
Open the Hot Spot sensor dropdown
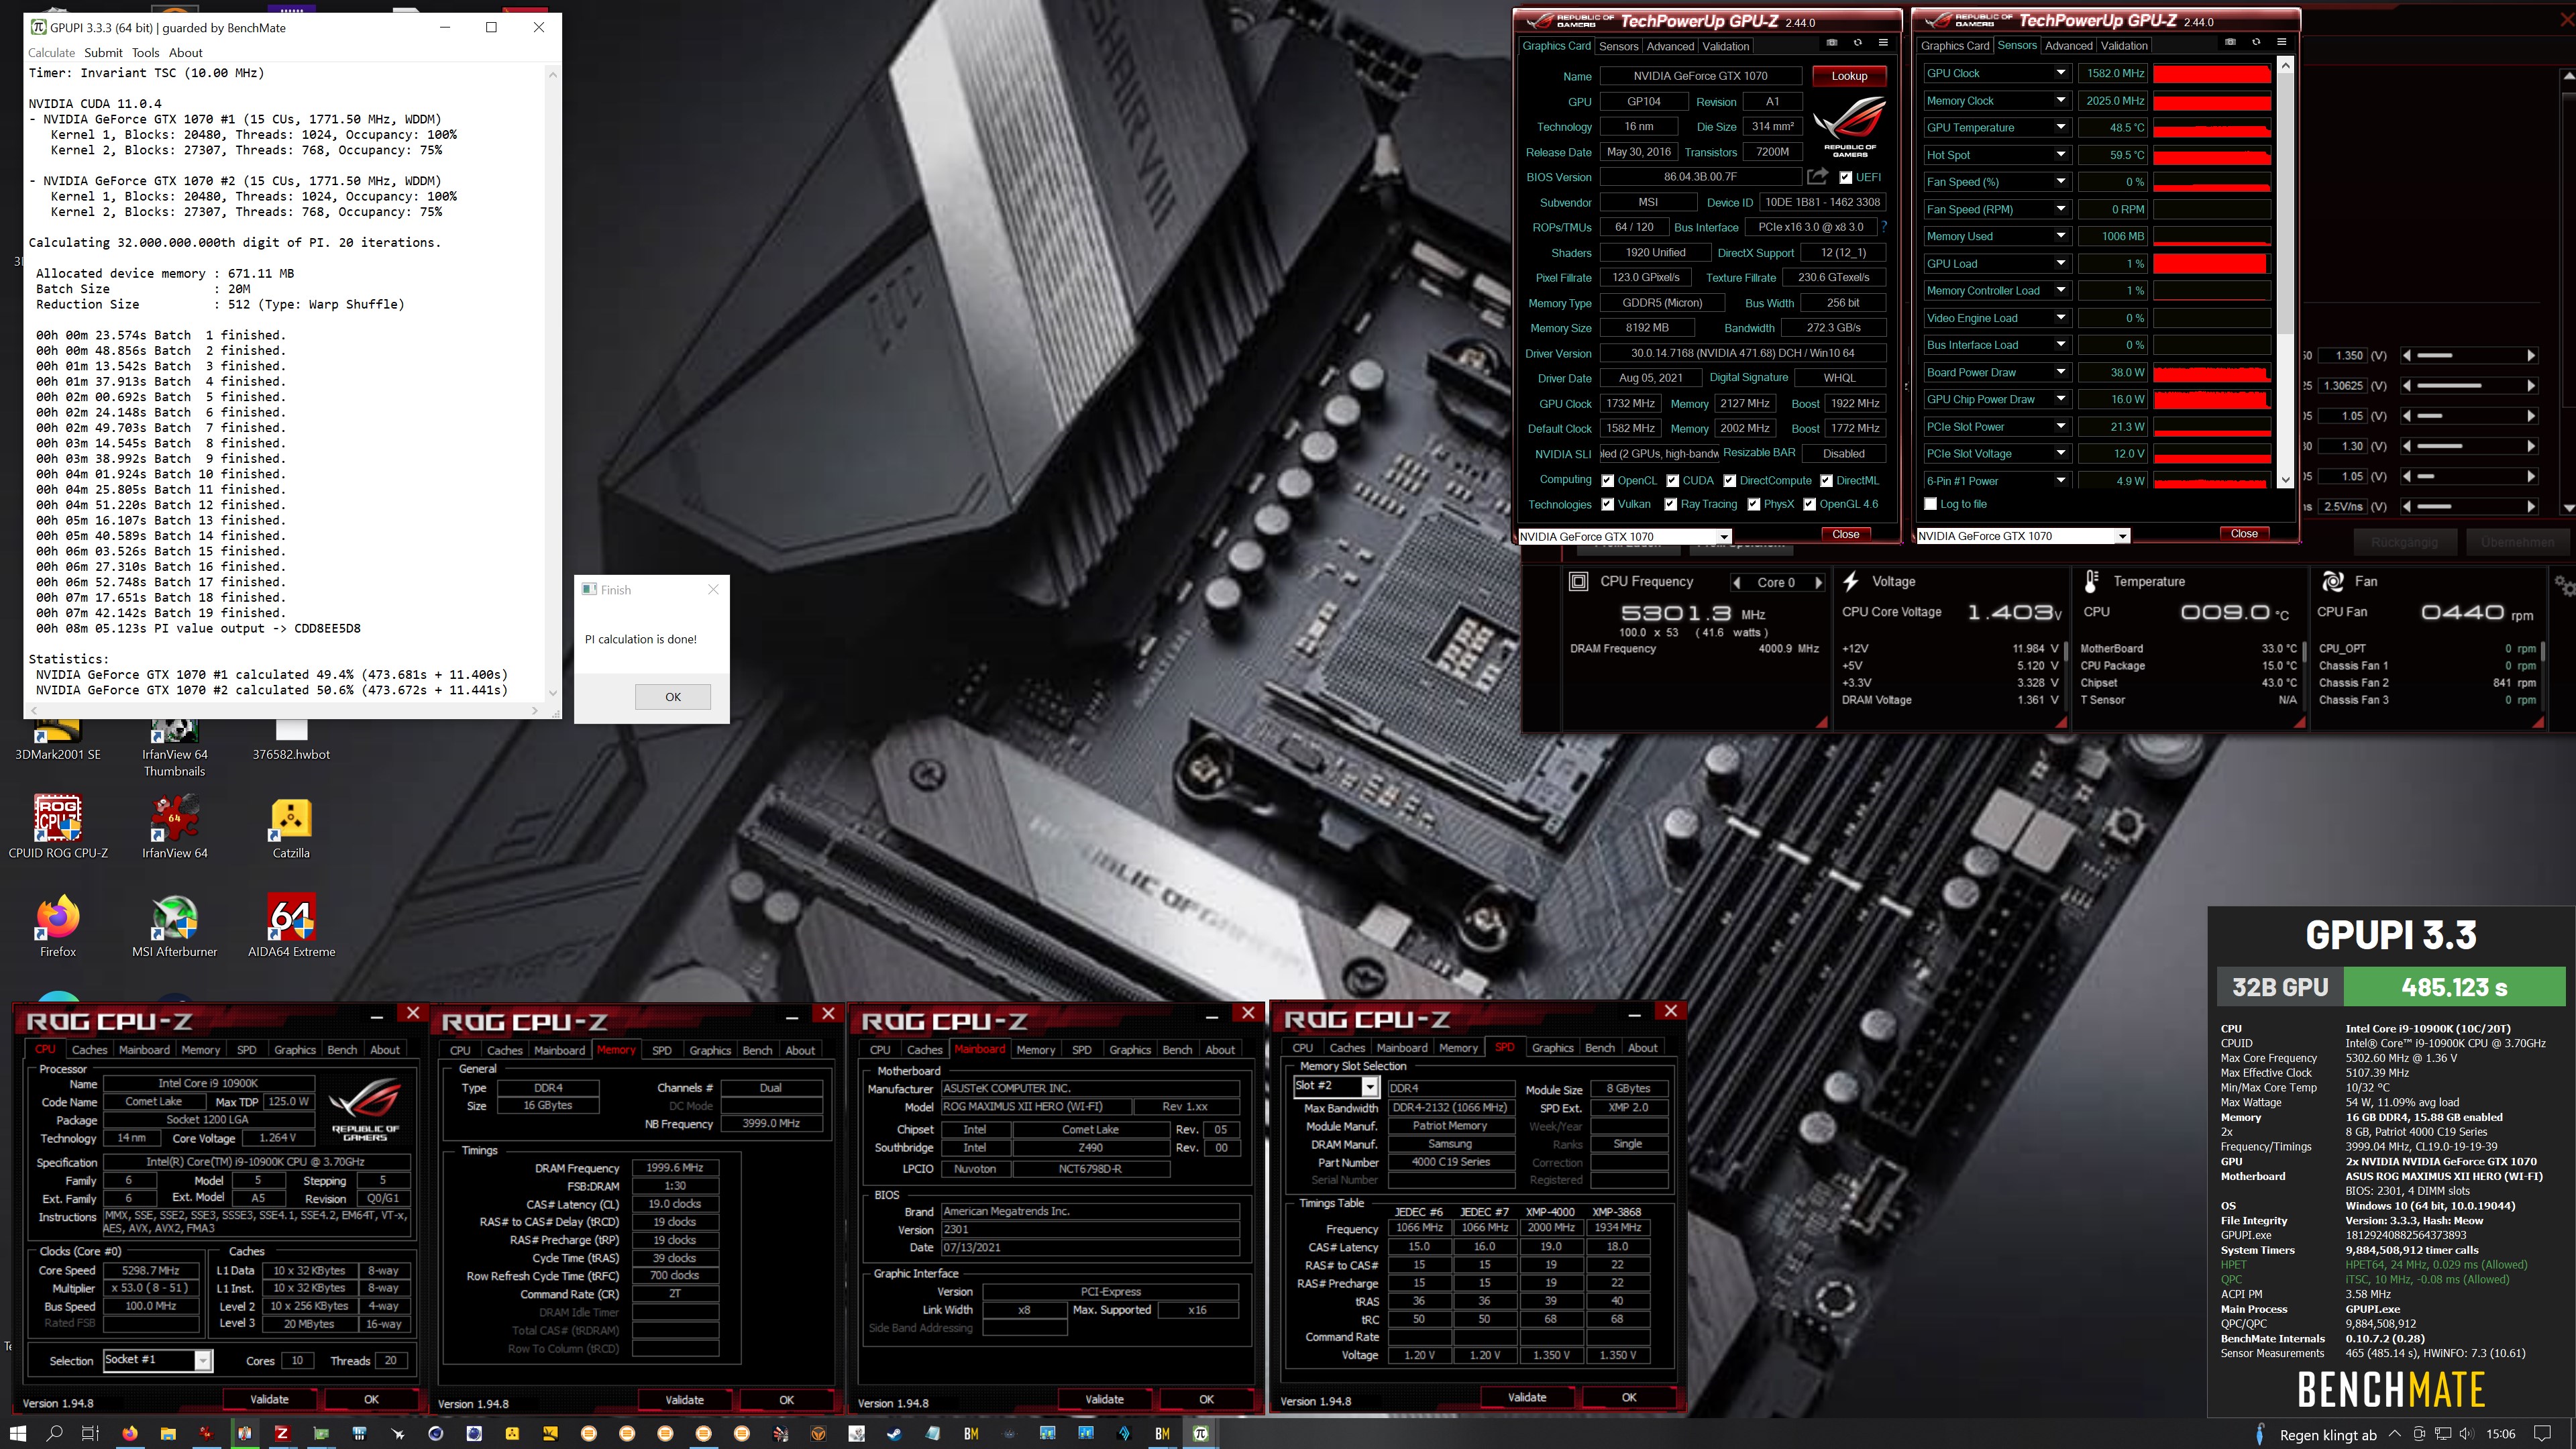pyautogui.click(x=2060, y=155)
